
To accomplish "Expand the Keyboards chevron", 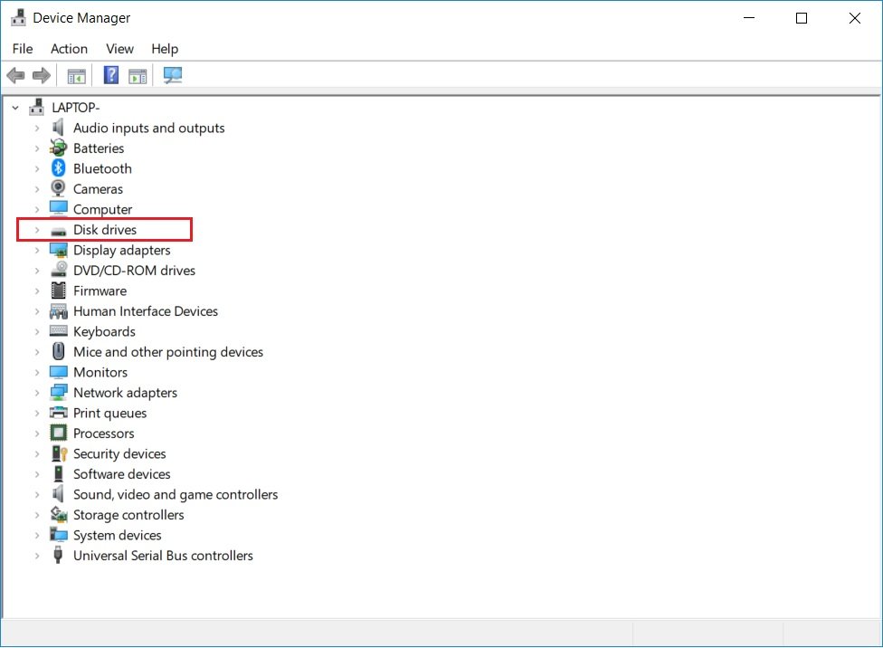I will click(36, 332).
